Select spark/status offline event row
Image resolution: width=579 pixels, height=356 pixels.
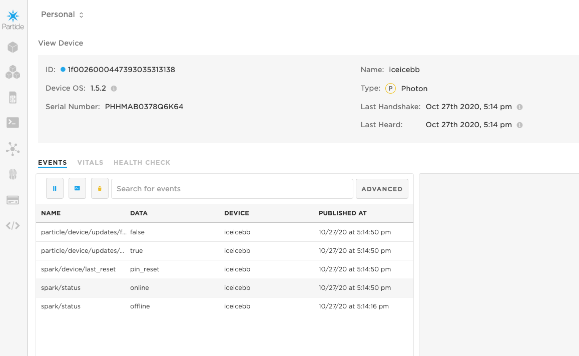coord(225,306)
